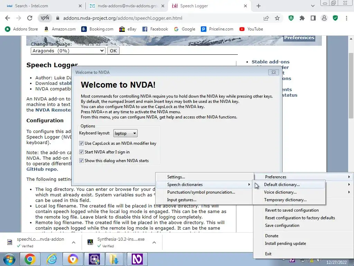Close the Welcome to NVDA dialog
The width and height of the screenshot is (354, 266).
(x=273, y=72)
